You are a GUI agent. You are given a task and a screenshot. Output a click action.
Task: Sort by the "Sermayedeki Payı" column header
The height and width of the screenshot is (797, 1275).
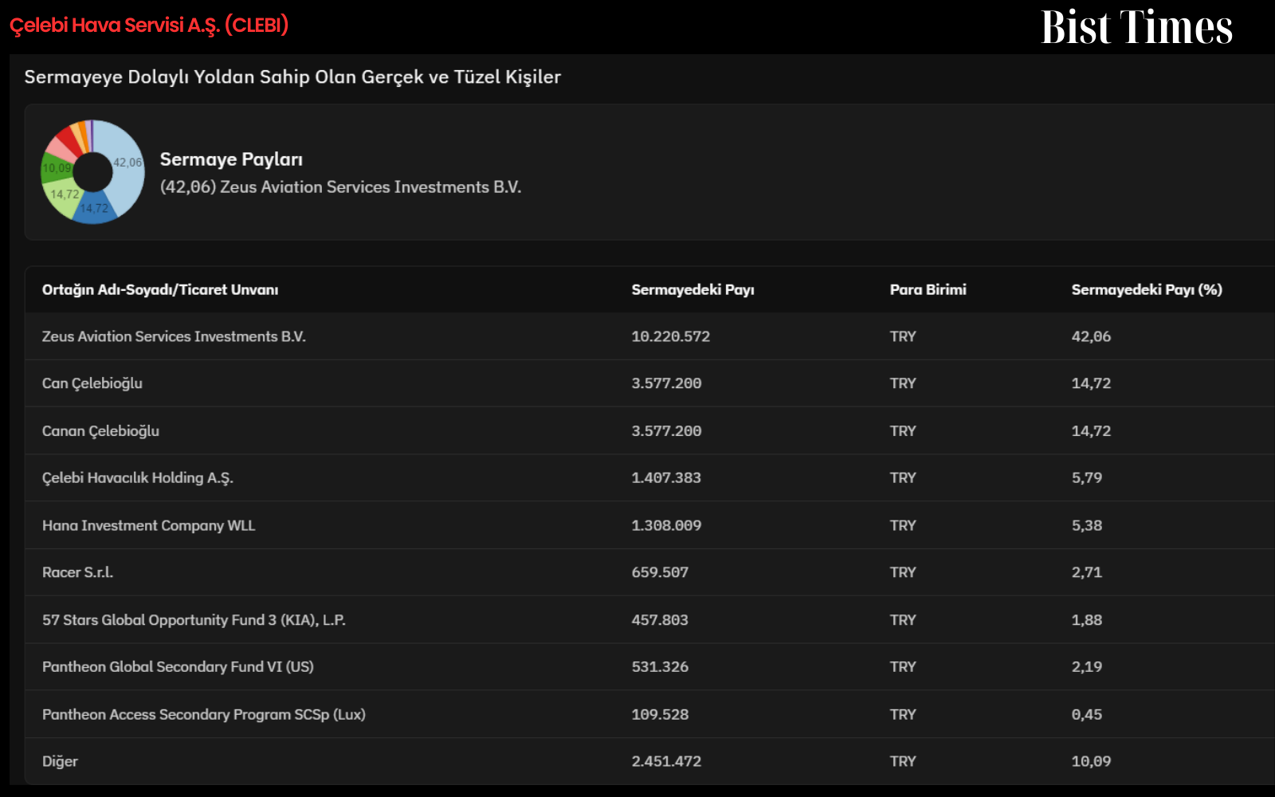692,289
